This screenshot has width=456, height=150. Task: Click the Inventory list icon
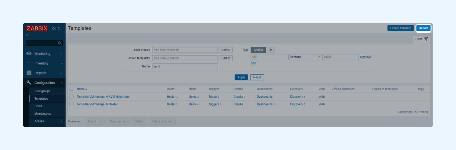pos(29,63)
